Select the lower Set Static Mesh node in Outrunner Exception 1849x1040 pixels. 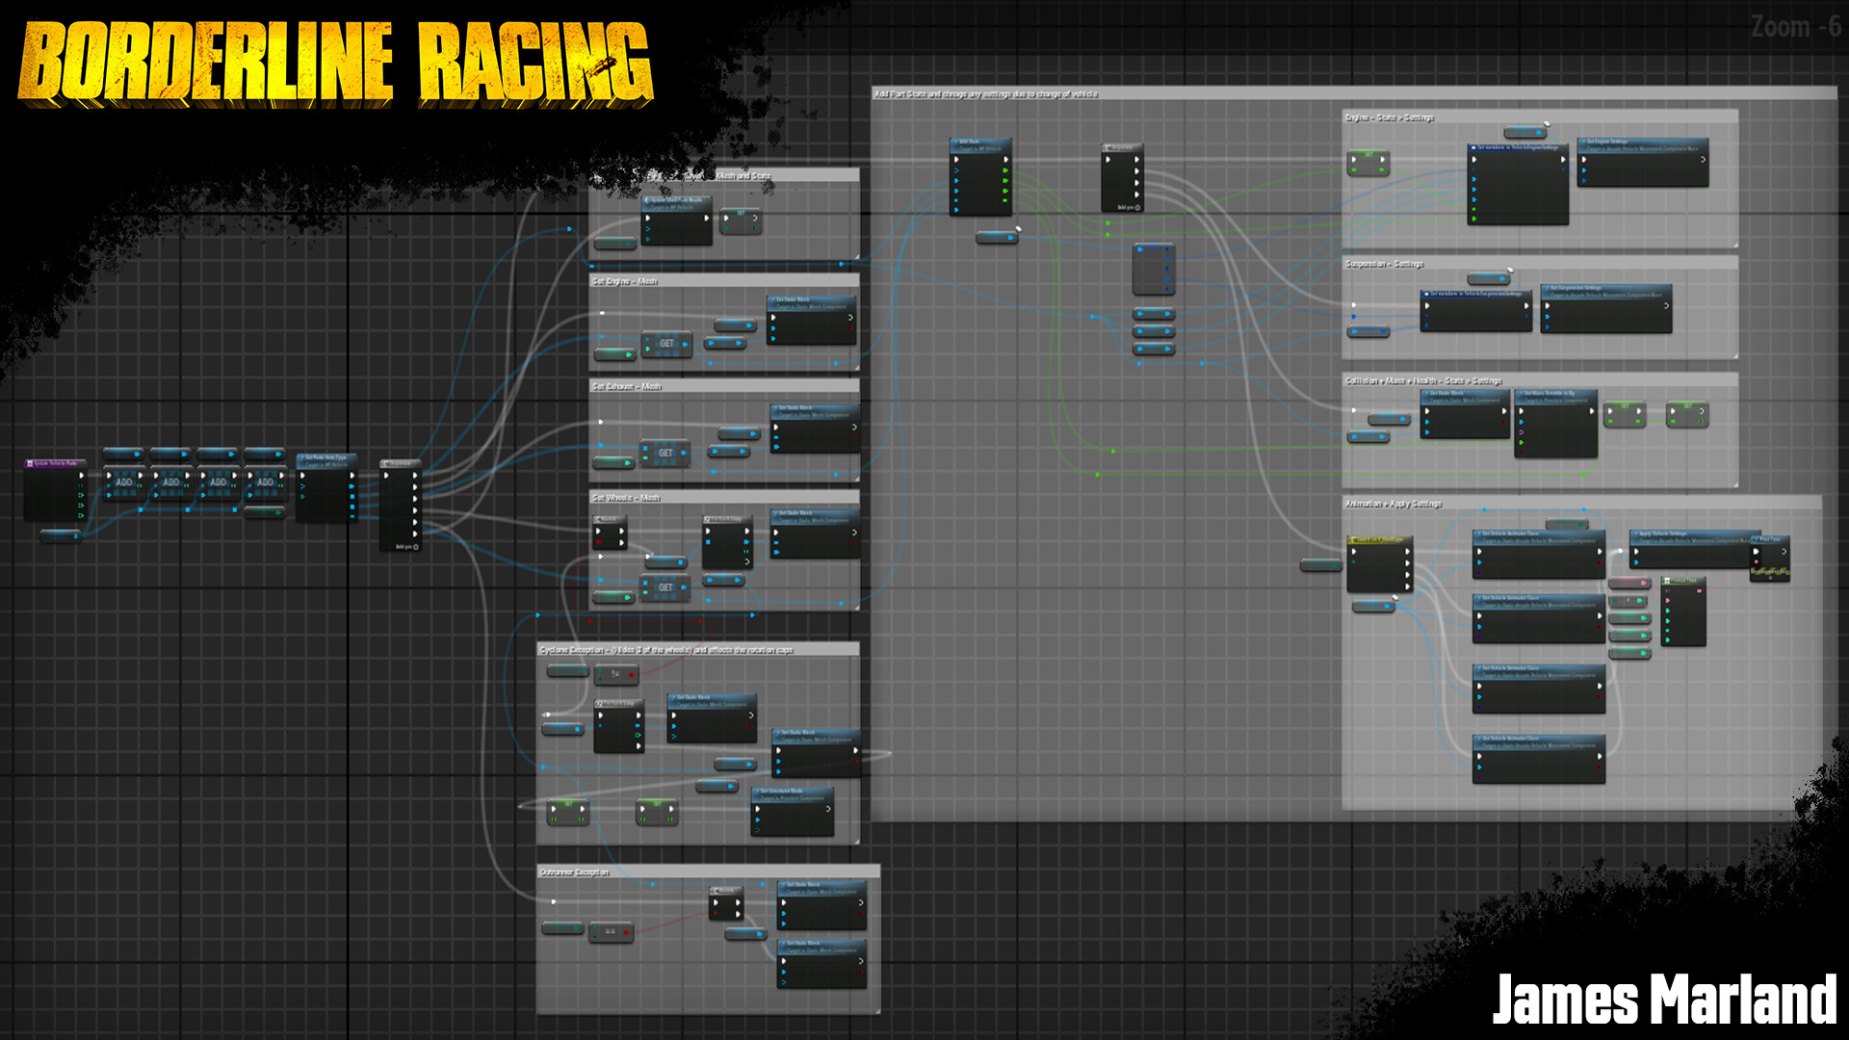point(821,964)
